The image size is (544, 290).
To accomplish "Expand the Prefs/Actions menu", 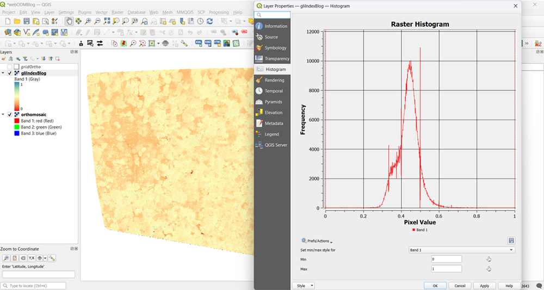I will coord(317,241).
